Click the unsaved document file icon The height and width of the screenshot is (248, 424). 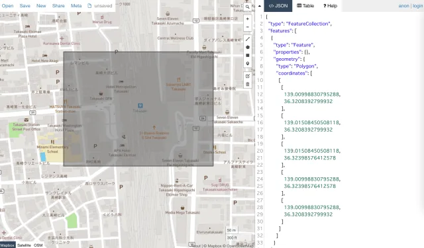pos(89,6)
